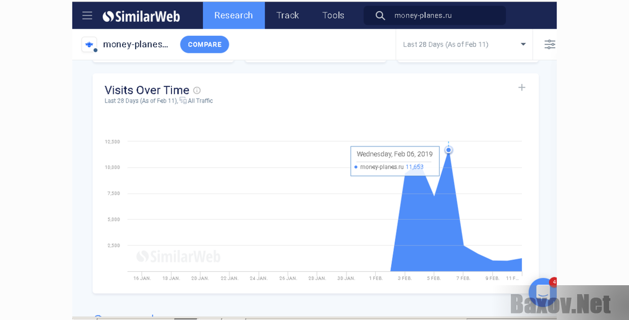This screenshot has height=320, width=629.
Task: Click the 16 JAN. axis label
Action: coord(142,278)
